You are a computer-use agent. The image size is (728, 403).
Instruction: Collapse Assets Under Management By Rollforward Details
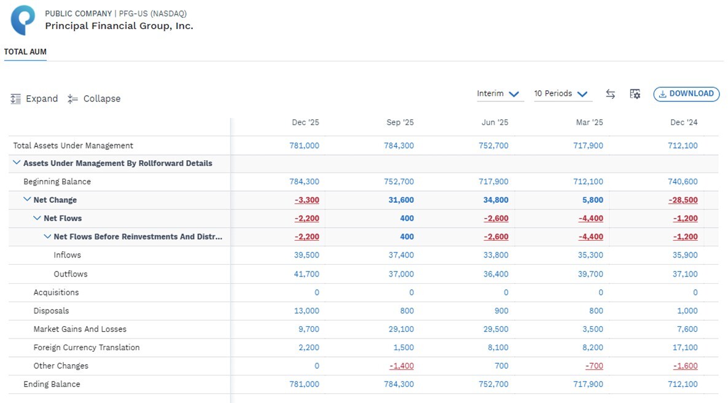(17, 163)
